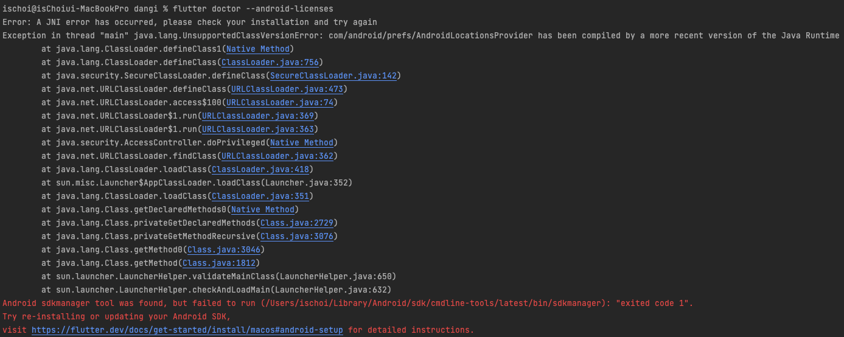Open the Class.java:3046 link
844x337 pixels.
pos(224,249)
